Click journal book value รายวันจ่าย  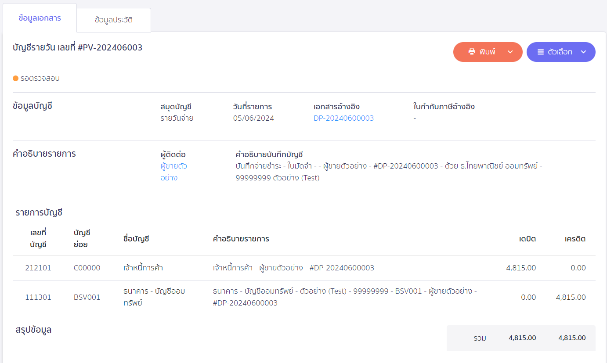coord(177,118)
